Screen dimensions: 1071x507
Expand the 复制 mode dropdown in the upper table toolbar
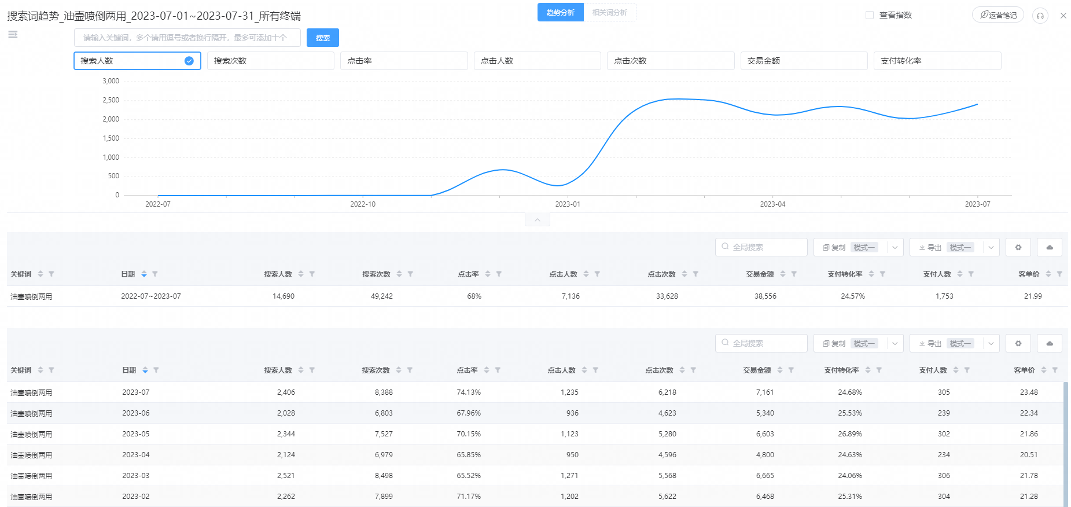click(x=895, y=247)
